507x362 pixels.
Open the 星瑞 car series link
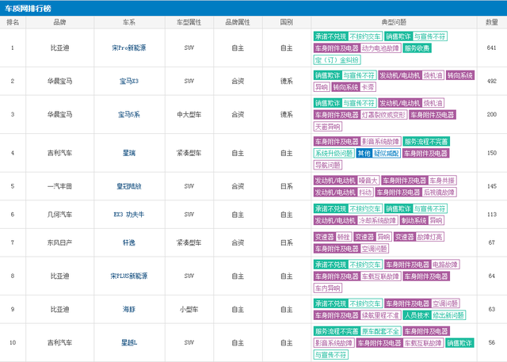coord(129,153)
